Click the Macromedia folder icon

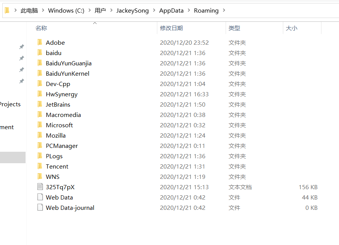pyautogui.click(x=40, y=115)
